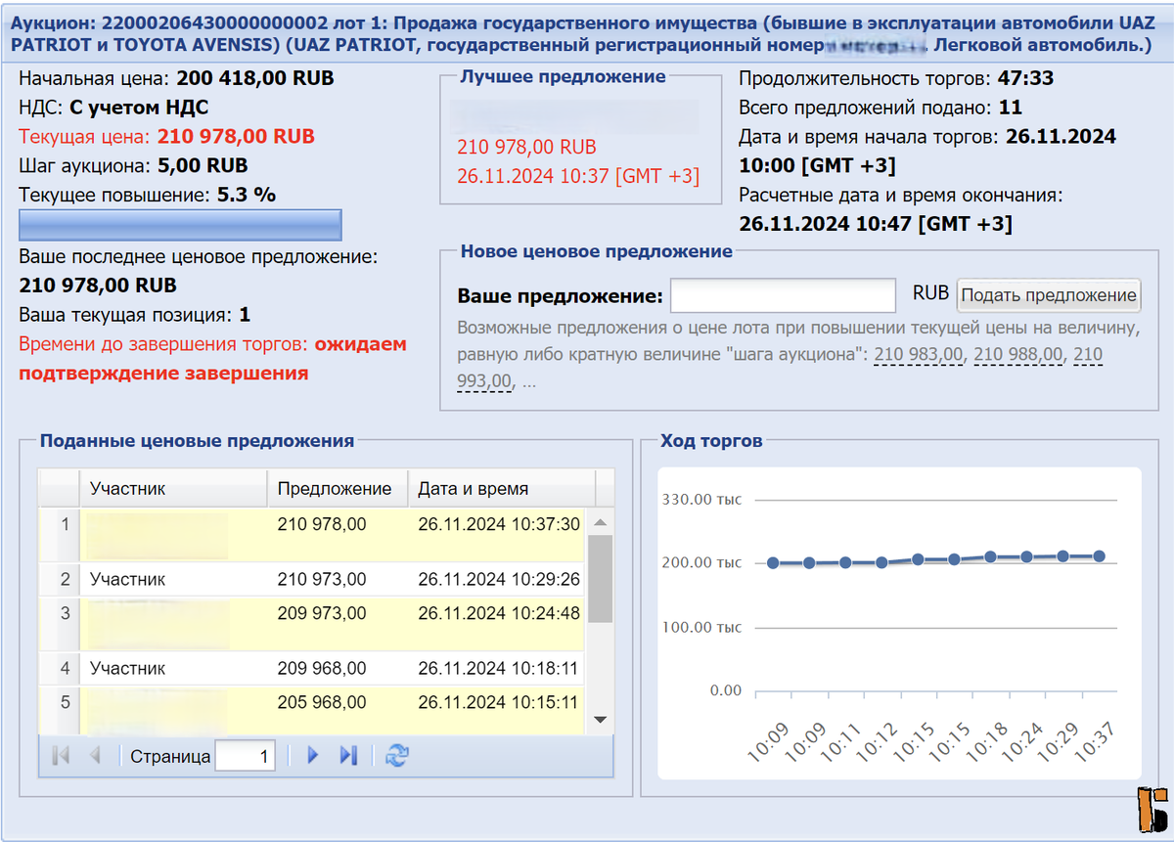Go to last page of bids
Viewport: 1174px width, 842px height.
[x=348, y=756]
